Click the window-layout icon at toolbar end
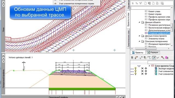Viewport: 175px width, 98px height. click(x=162, y=3)
